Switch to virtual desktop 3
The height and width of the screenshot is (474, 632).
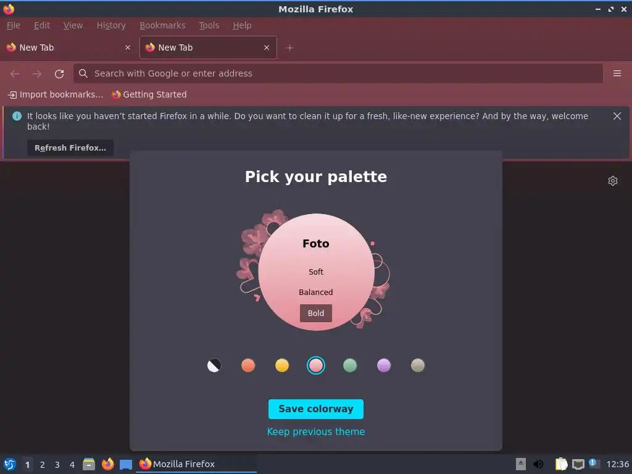(57, 465)
